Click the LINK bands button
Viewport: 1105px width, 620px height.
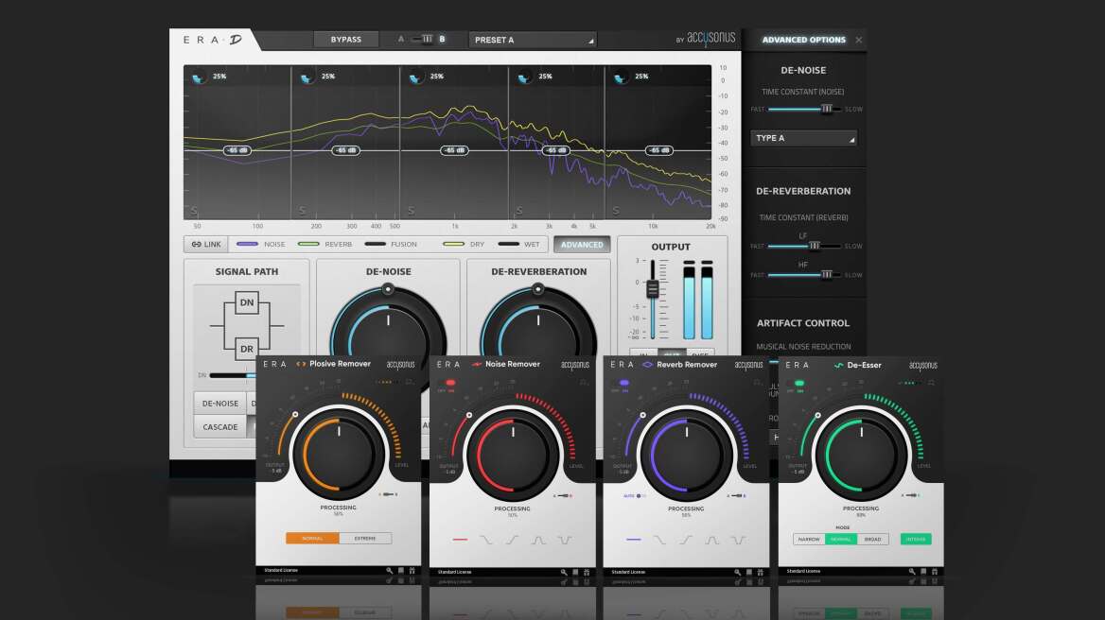click(x=205, y=244)
